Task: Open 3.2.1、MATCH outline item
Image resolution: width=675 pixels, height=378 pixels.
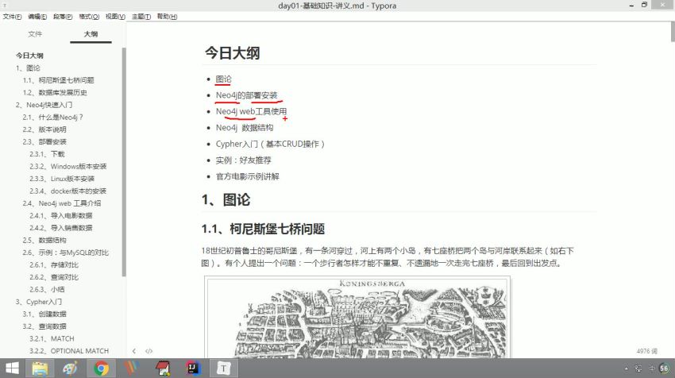Action: [x=52, y=339]
